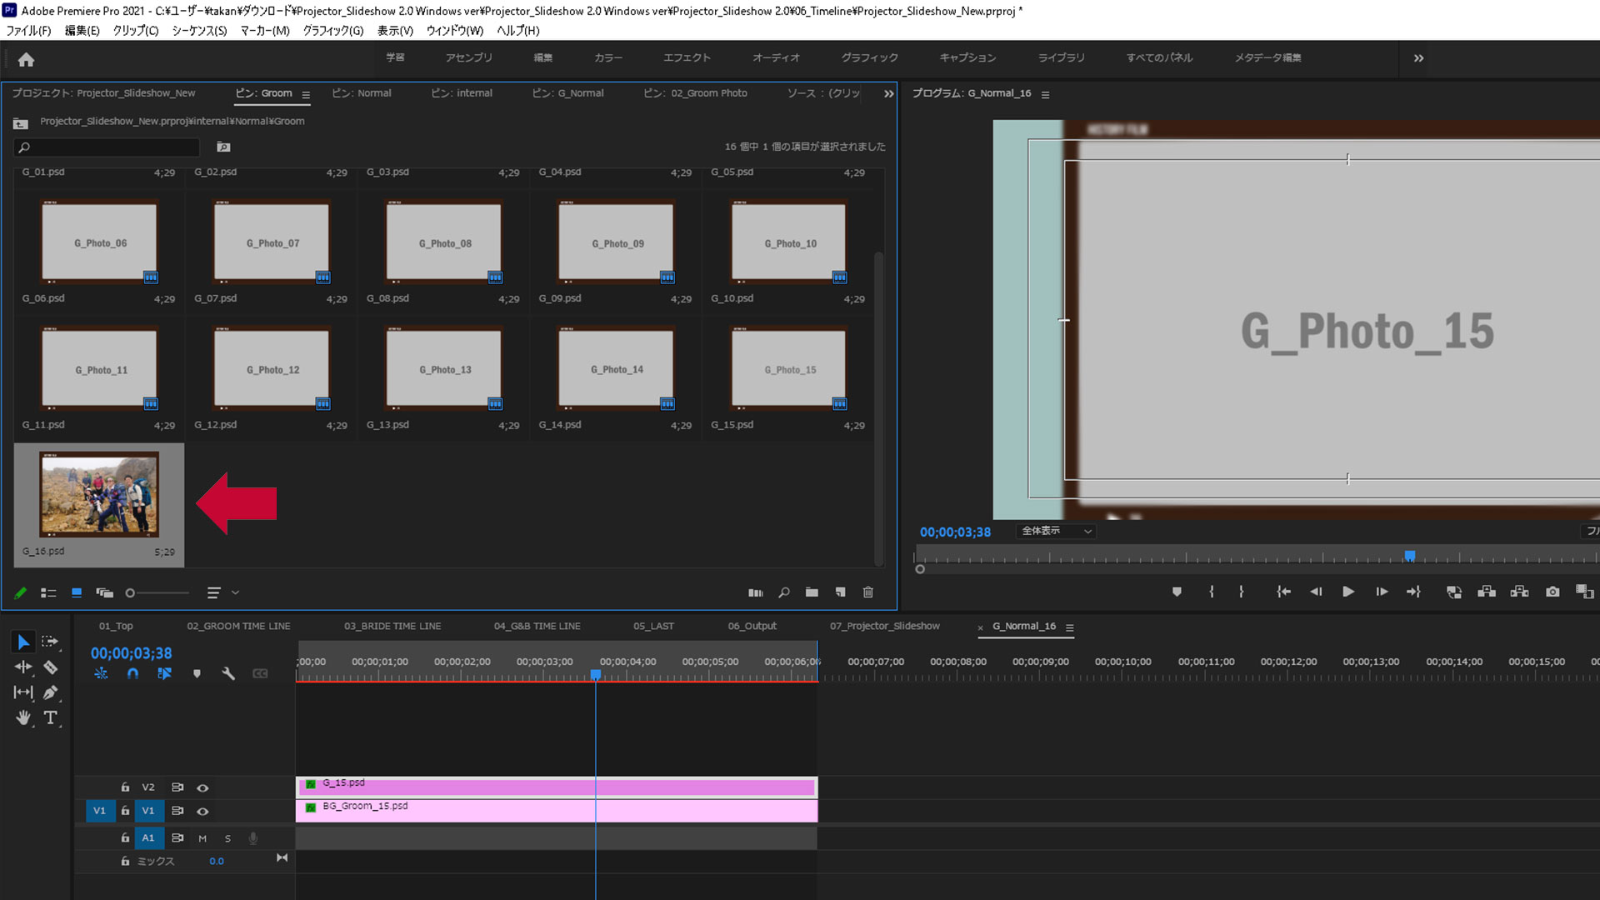Screen dimensions: 1600x900
Task: Open zoom level dropdown 全体表示
Action: coord(1055,531)
